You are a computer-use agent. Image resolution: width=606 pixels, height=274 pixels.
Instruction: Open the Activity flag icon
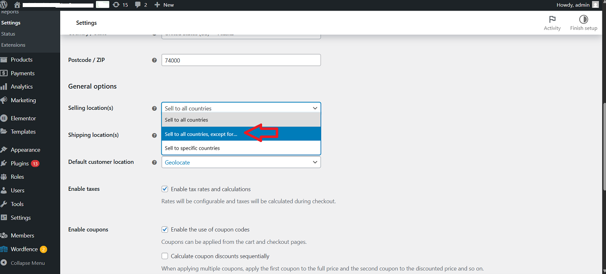552,20
